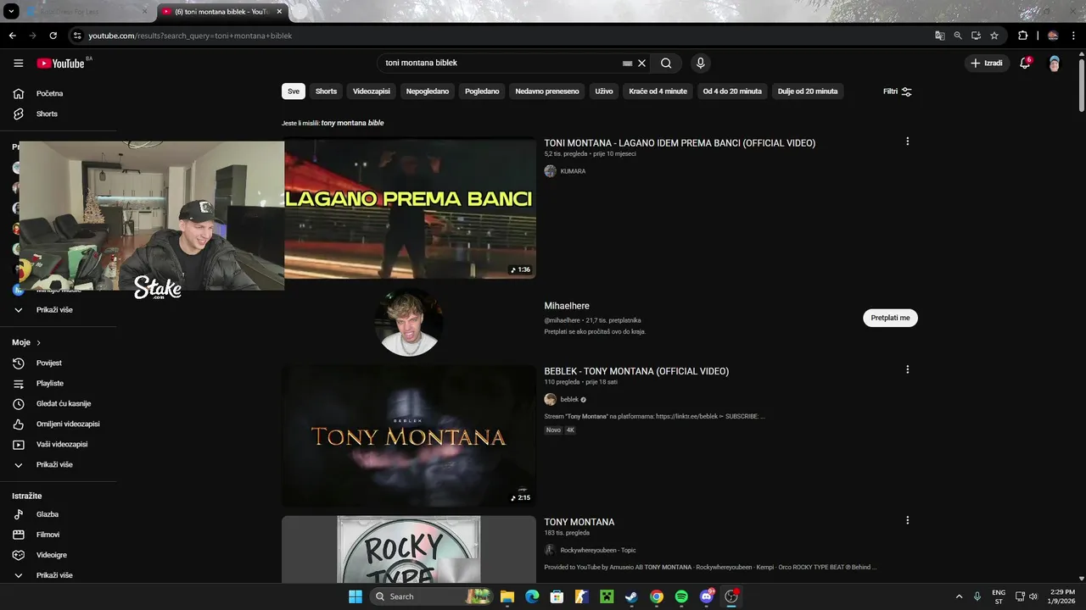Select the Shorts filter chip
Image resolution: width=1086 pixels, height=610 pixels.
(326, 91)
